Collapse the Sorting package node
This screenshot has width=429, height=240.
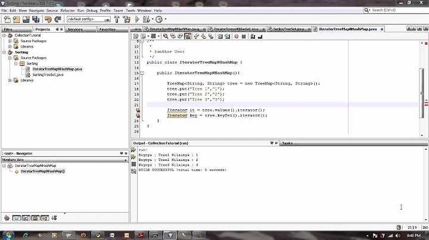pyautogui.click(x=16, y=64)
